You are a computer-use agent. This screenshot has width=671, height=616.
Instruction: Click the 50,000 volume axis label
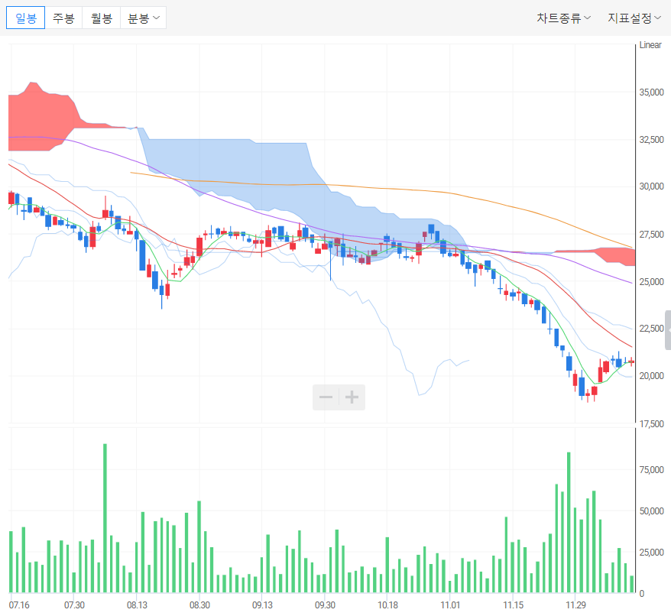pos(651,511)
